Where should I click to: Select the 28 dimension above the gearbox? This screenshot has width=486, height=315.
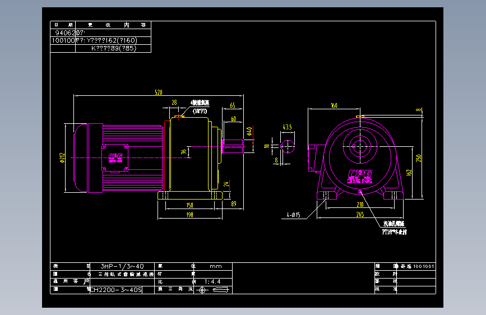click(x=174, y=103)
